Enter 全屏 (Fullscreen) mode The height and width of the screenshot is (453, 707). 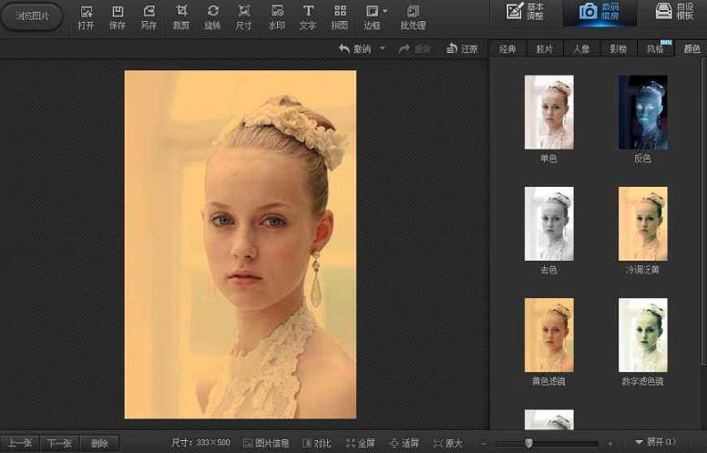click(x=360, y=444)
